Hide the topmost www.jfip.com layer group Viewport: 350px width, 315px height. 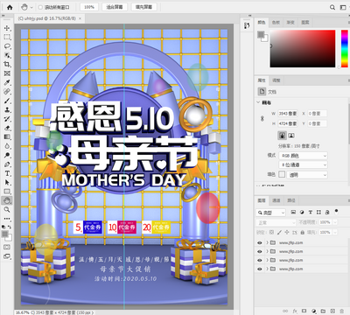(260, 242)
